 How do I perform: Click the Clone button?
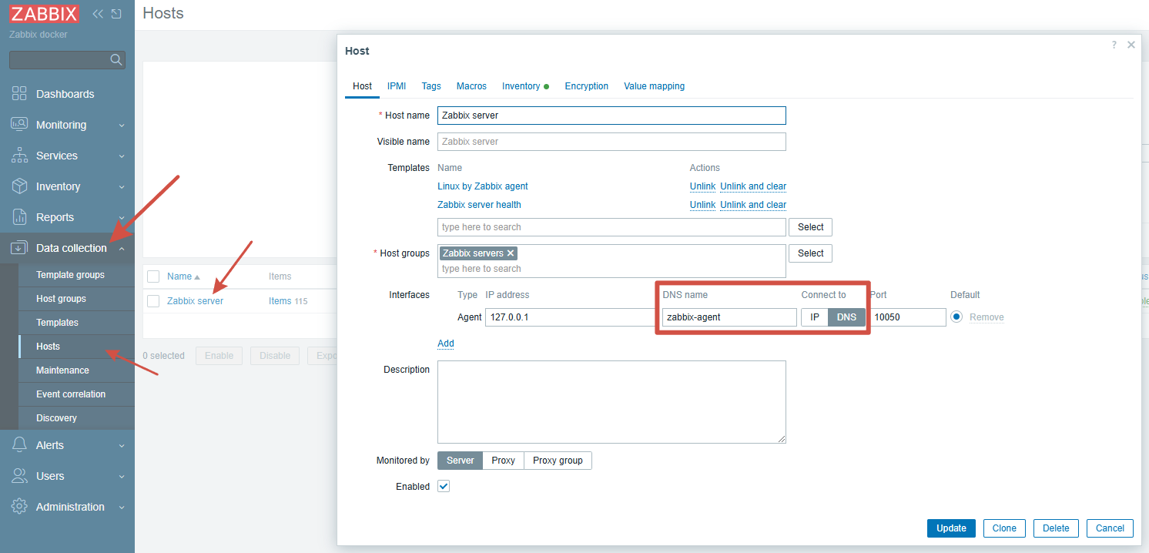[1004, 528]
